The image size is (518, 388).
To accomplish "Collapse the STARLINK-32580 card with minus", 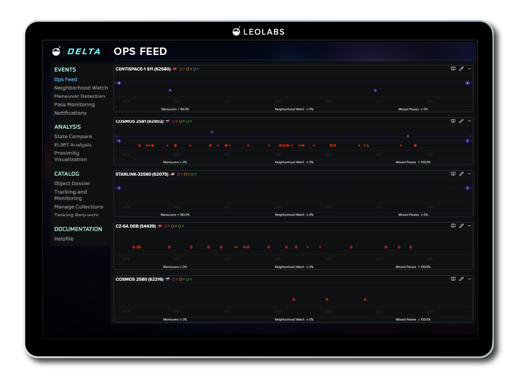I will pyautogui.click(x=469, y=174).
